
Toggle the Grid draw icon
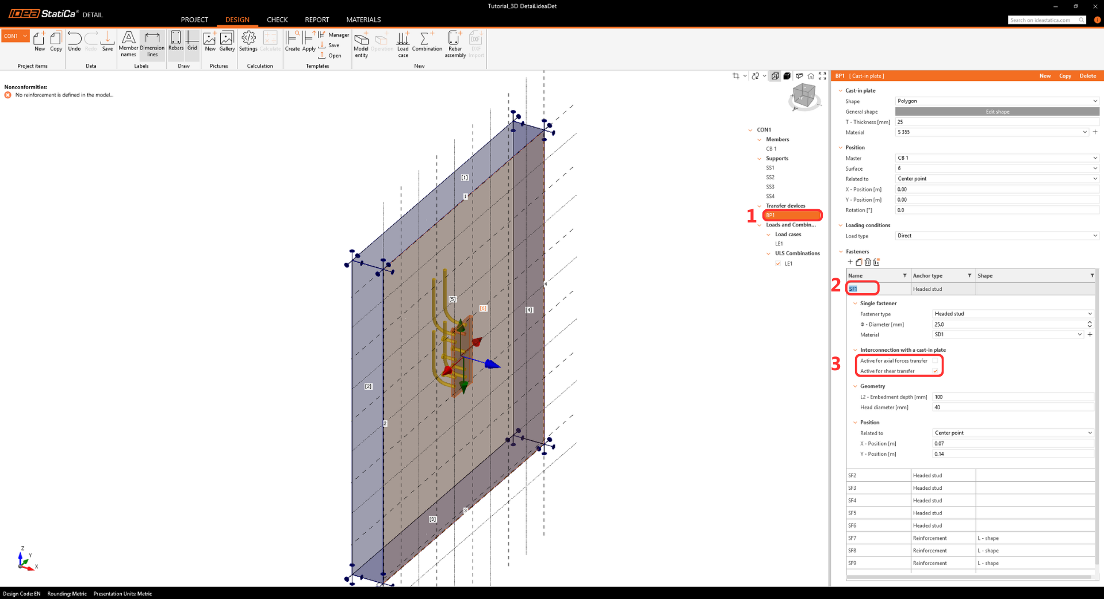(192, 41)
